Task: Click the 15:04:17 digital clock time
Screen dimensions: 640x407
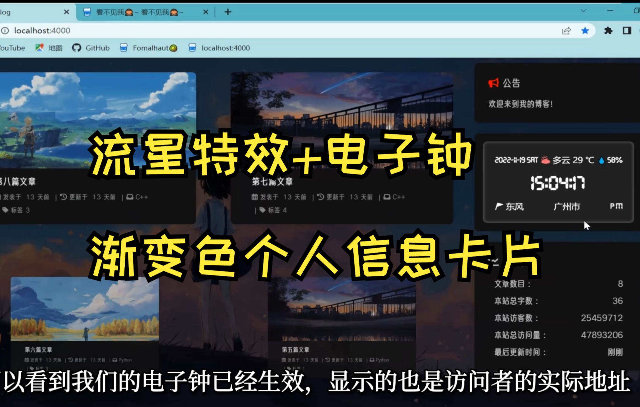Action: click(558, 183)
